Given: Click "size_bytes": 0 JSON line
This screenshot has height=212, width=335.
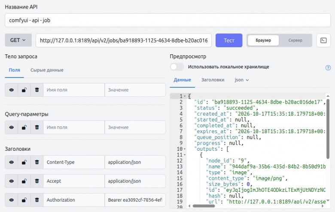Looking at the screenshot, I should (x=229, y=184).
